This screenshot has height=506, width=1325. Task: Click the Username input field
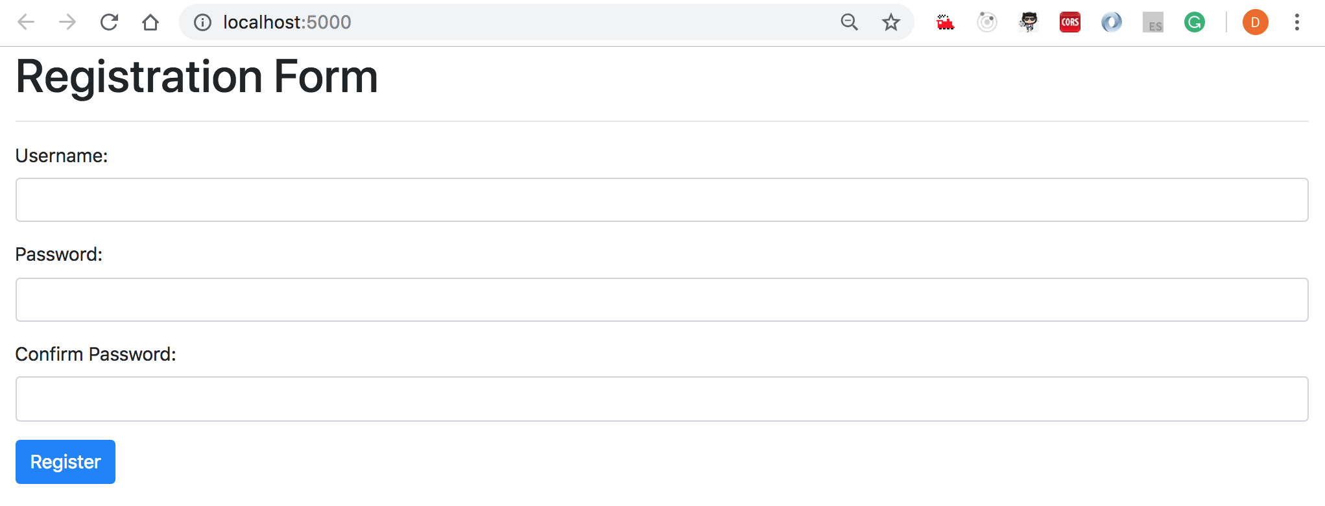tap(662, 199)
